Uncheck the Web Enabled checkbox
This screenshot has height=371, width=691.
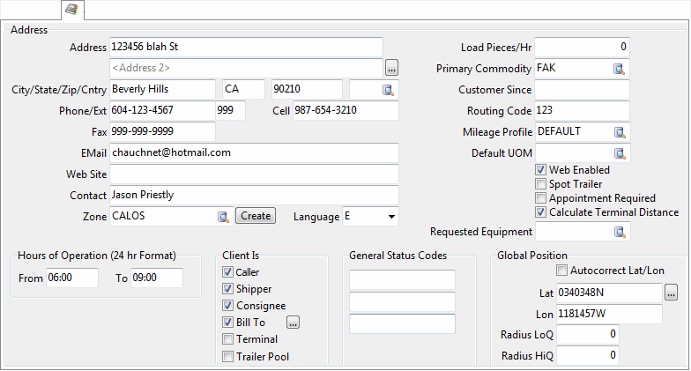(541, 170)
